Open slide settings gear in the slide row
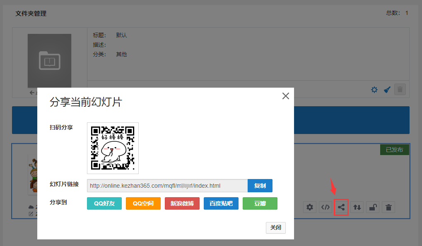The image size is (422, 246). (x=310, y=207)
